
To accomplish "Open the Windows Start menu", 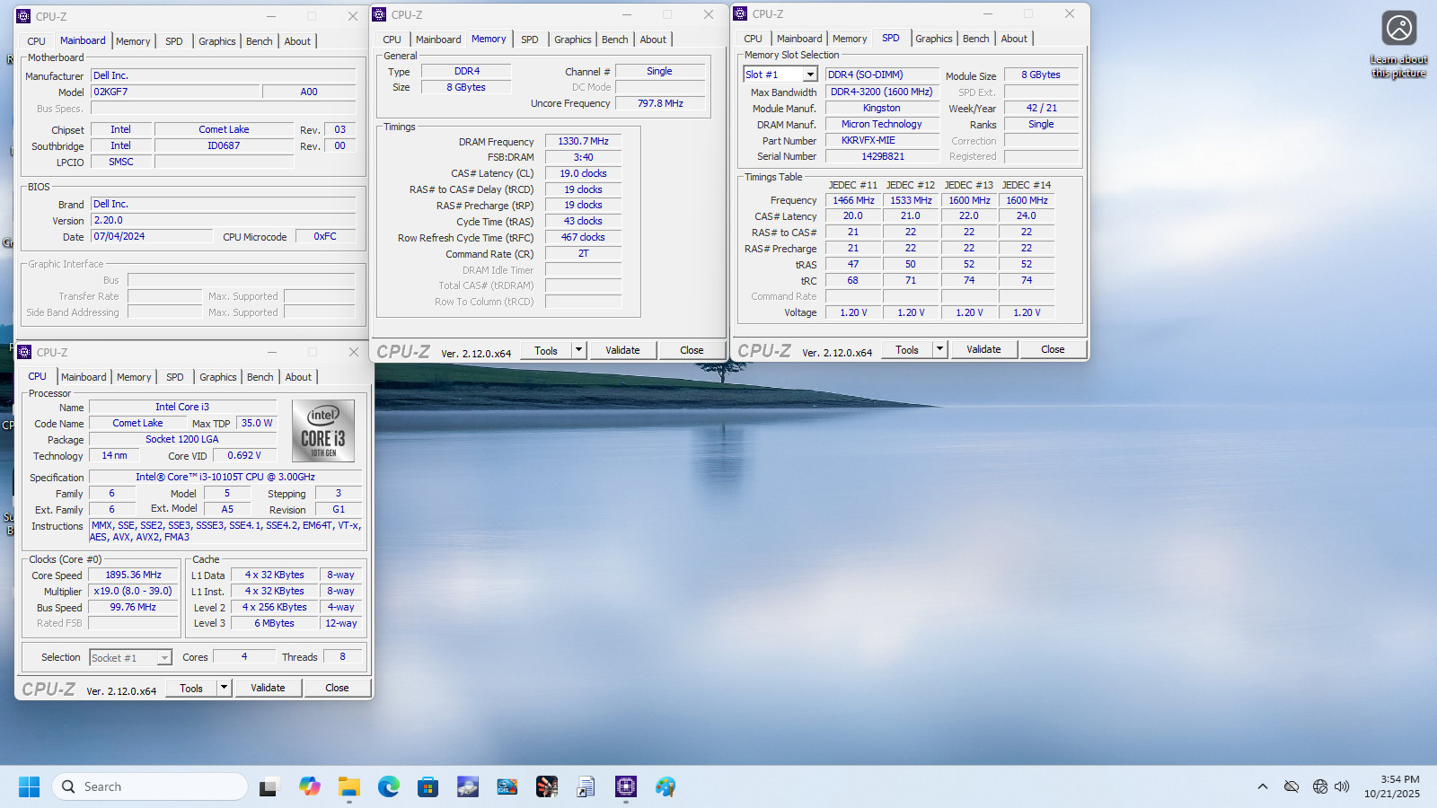I will tap(29, 786).
